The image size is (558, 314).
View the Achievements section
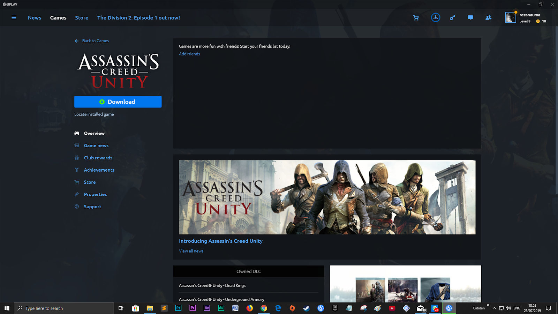point(99,170)
